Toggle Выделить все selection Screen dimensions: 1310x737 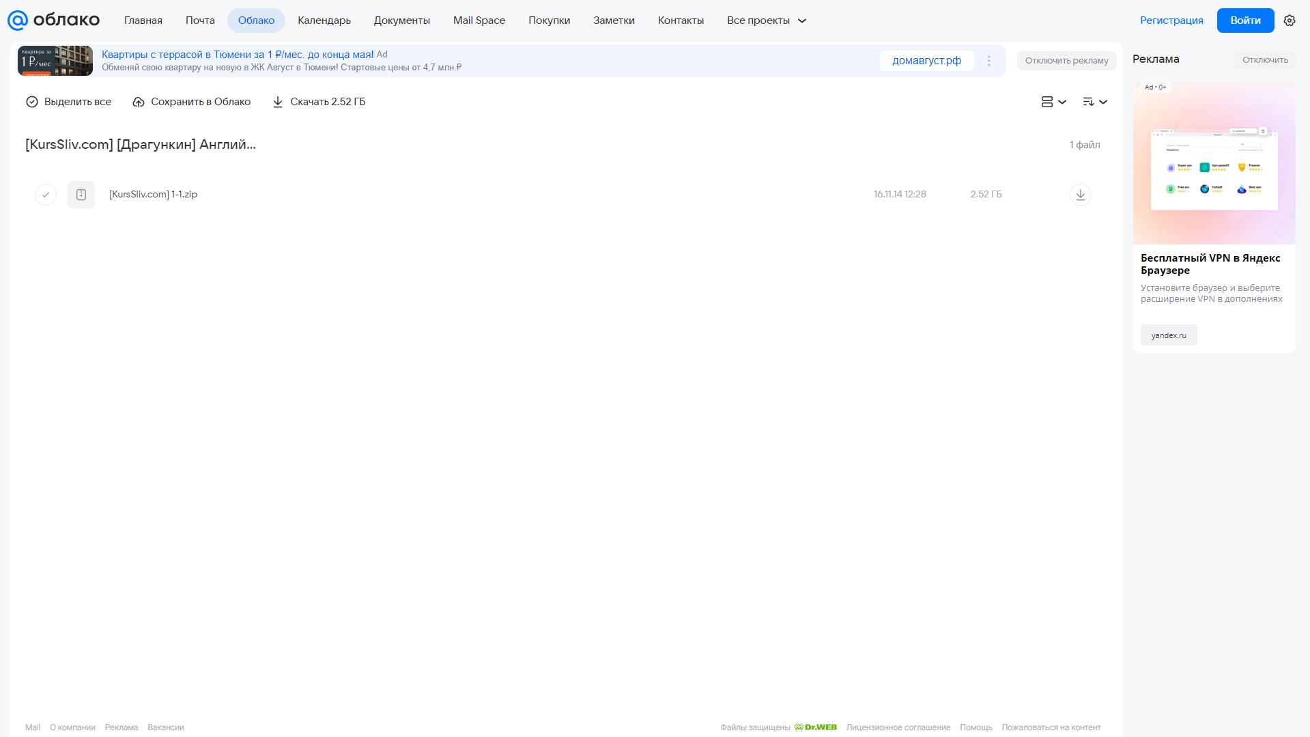68,102
